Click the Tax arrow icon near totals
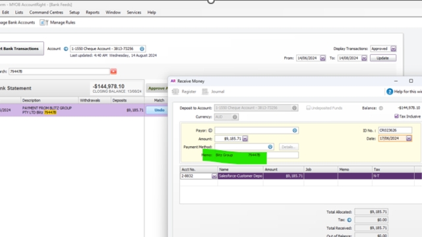Viewport: 422px width, 237px height. (x=349, y=220)
